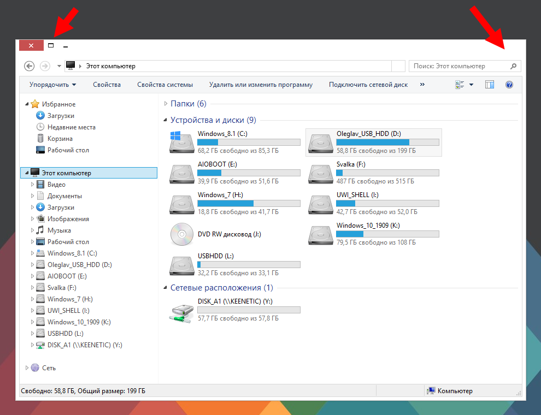The width and height of the screenshot is (541, 415).
Task: Open Help with the question mark icon
Action: [x=509, y=85]
